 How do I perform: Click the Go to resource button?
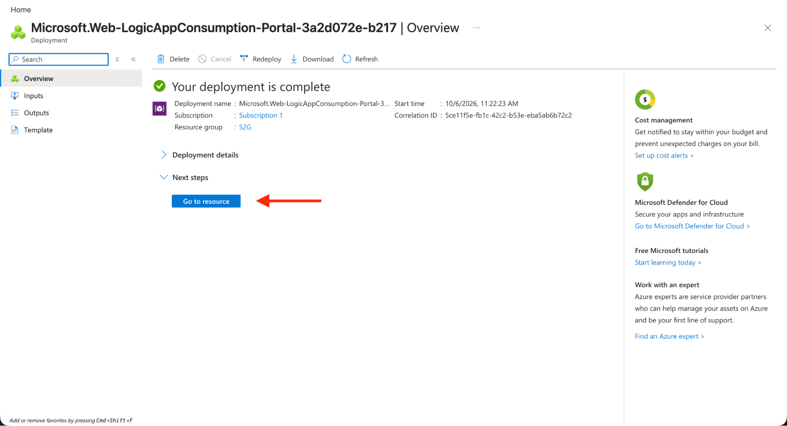pyautogui.click(x=206, y=201)
